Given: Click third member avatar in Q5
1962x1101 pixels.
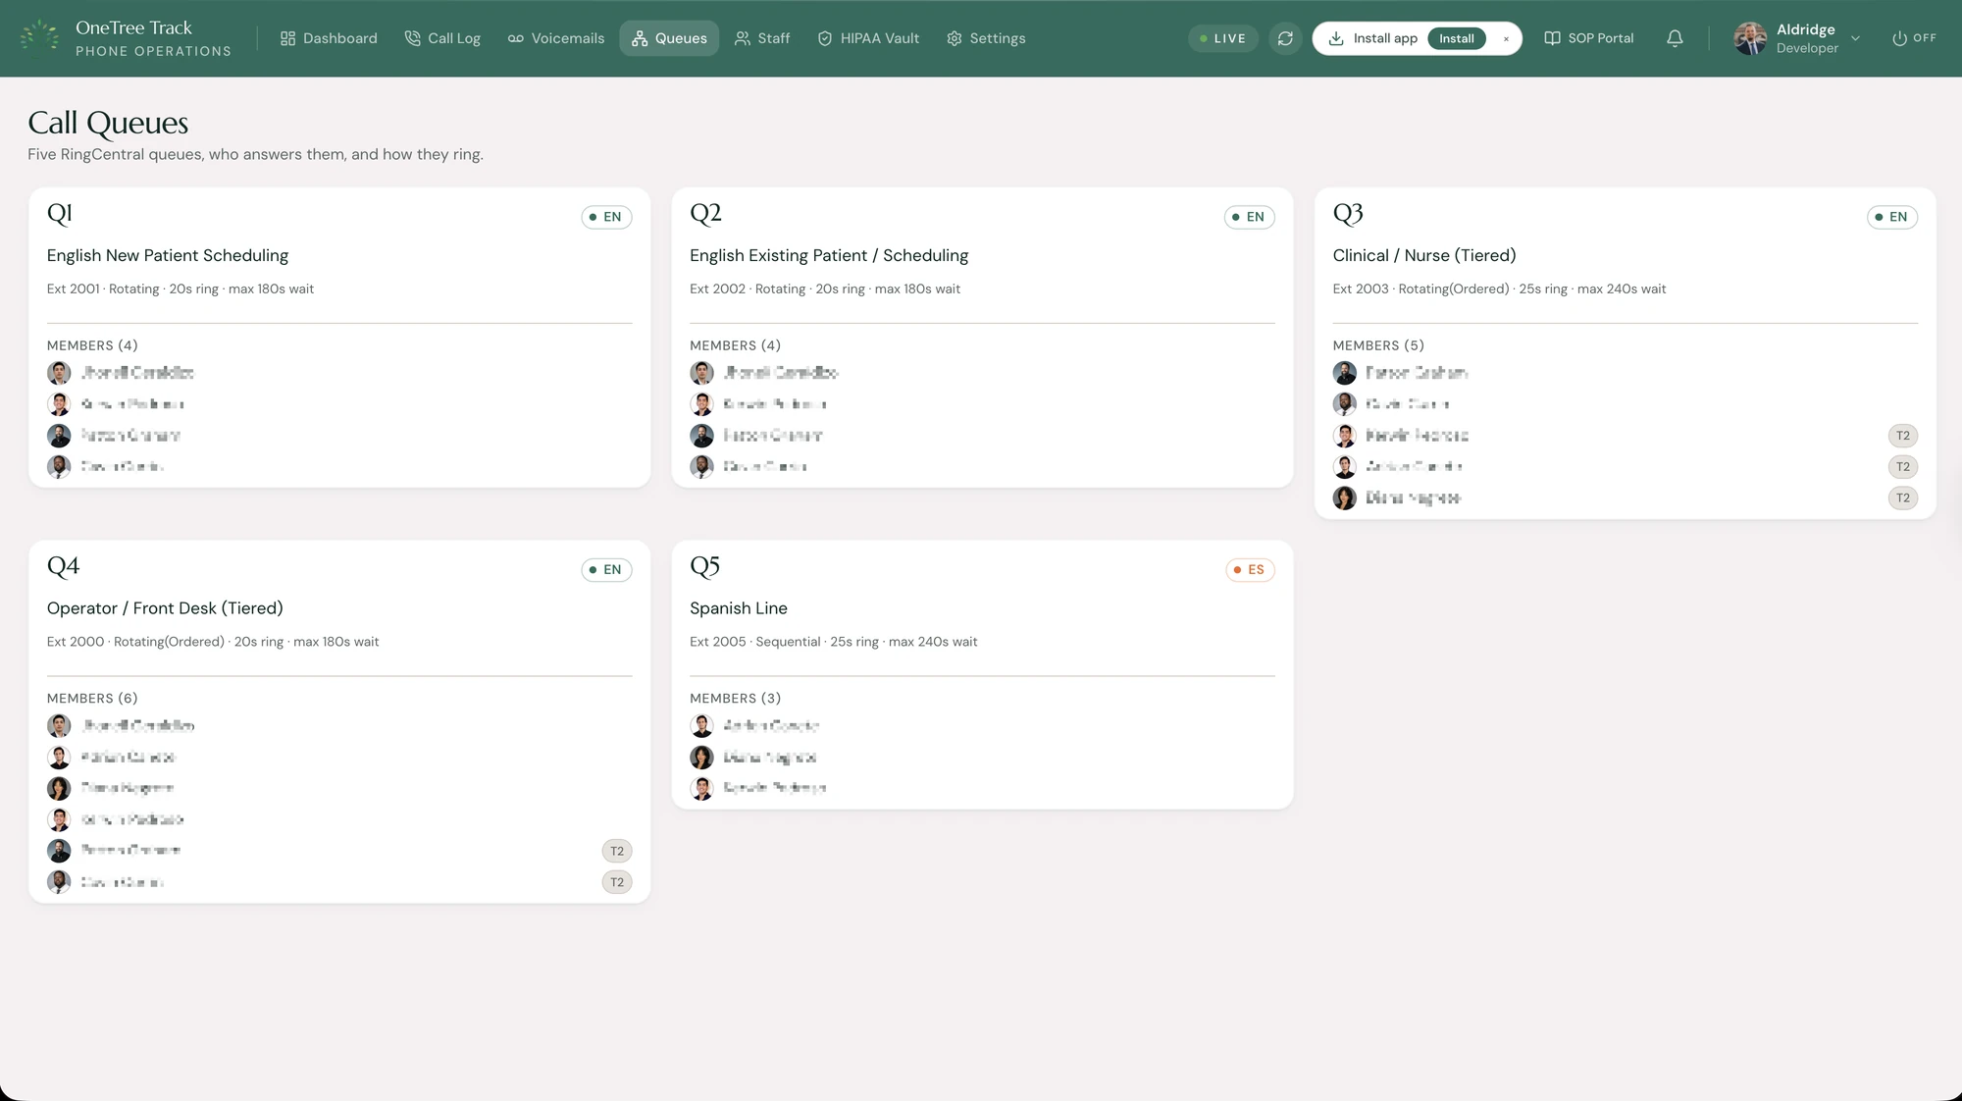Looking at the screenshot, I should [x=701, y=789].
